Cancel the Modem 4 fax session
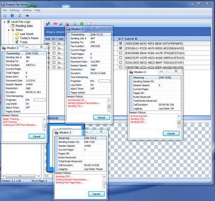This screenshot has height=201, width=215. click(x=171, y=133)
